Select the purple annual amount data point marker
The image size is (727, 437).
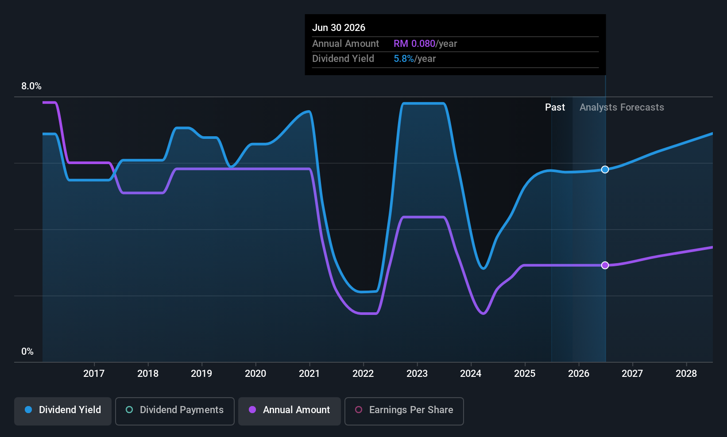pyautogui.click(x=605, y=265)
